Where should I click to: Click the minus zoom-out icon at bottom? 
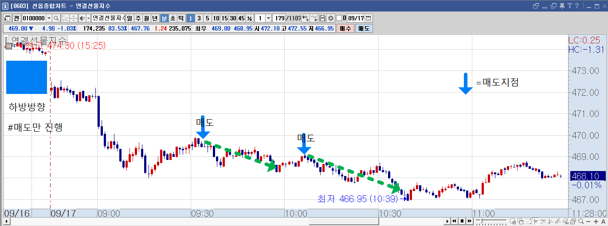[588, 221]
